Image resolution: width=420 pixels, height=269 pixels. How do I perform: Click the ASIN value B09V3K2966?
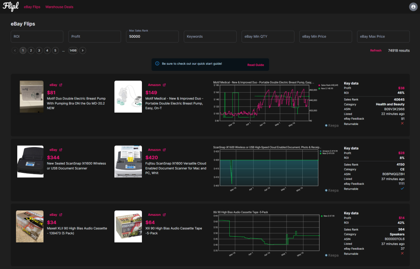point(394,109)
